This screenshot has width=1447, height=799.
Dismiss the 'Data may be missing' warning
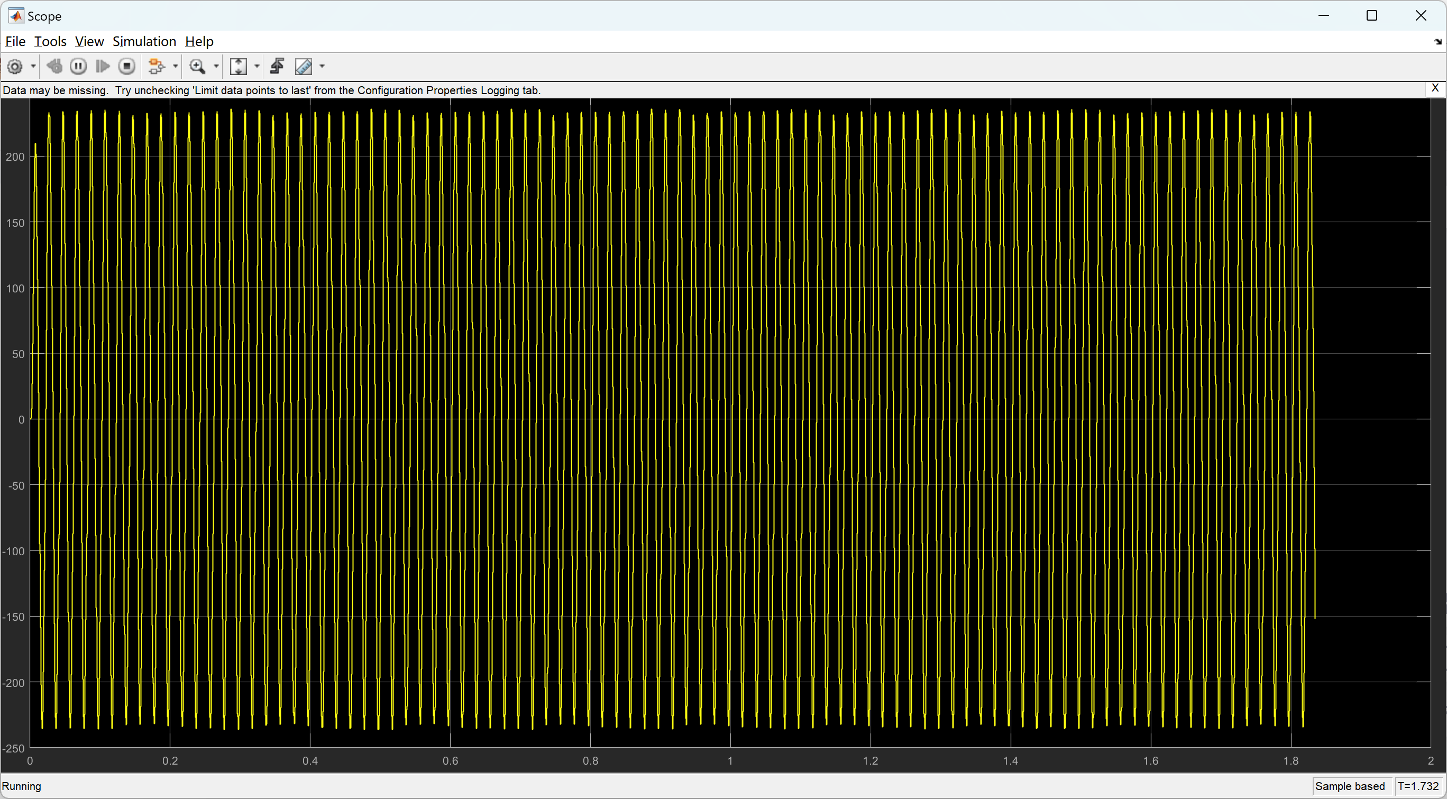pos(1435,88)
